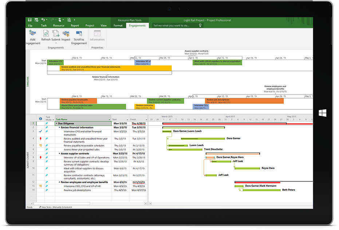
Task: Click the pin icon for Review job descriptions row
Action: pyautogui.click(x=47, y=190)
